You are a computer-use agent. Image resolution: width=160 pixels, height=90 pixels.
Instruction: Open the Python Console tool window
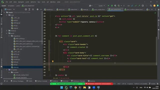[x=41, y=81]
